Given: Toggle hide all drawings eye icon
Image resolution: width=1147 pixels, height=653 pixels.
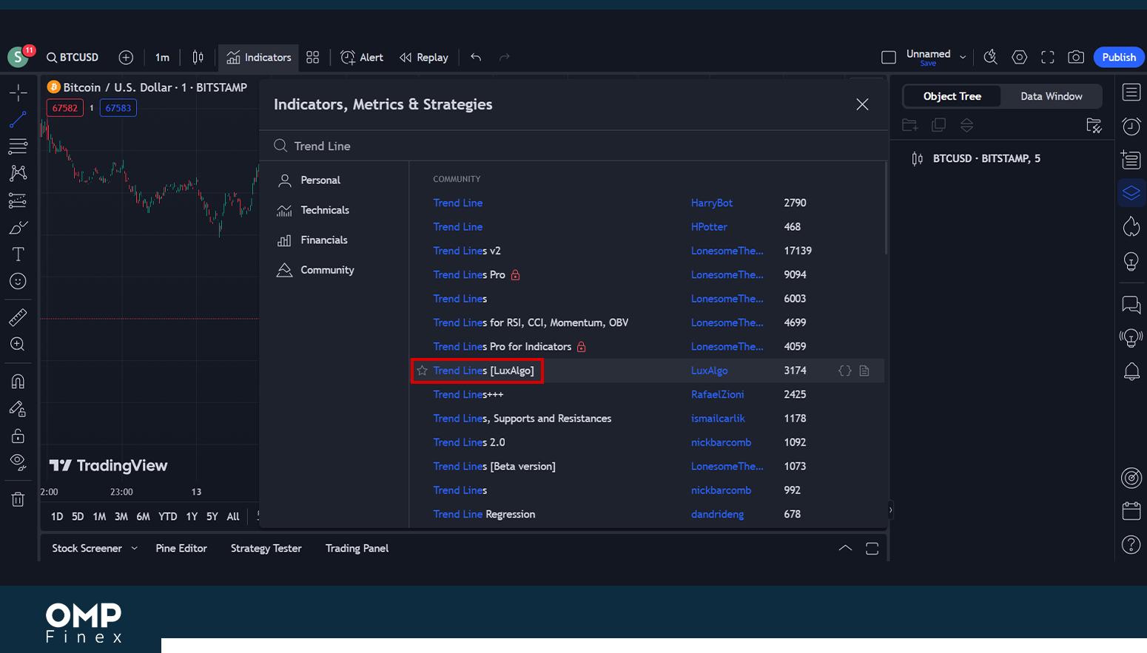Looking at the screenshot, I should click(18, 462).
